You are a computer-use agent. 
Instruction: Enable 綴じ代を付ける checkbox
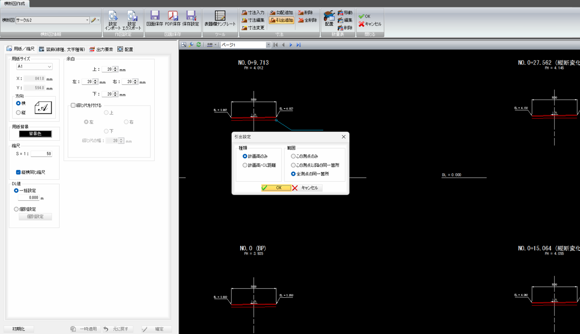pyautogui.click(x=73, y=105)
